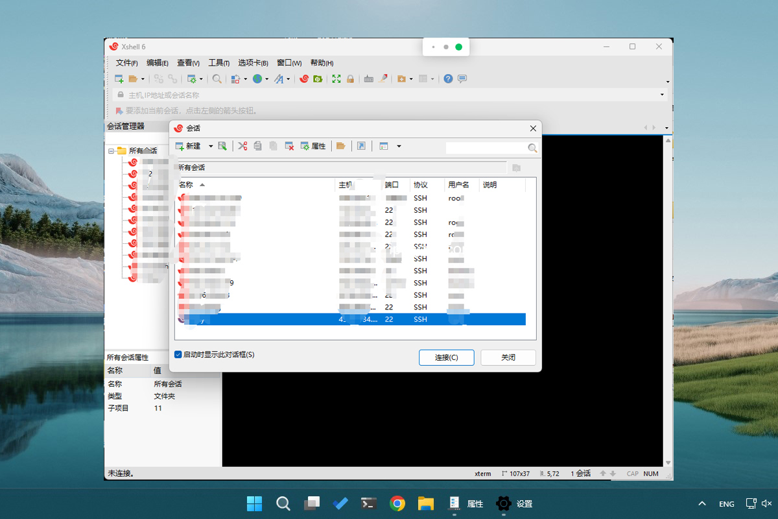Click the padlock lock-screen icon in the main toolbar
778x519 pixels.
click(350, 78)
